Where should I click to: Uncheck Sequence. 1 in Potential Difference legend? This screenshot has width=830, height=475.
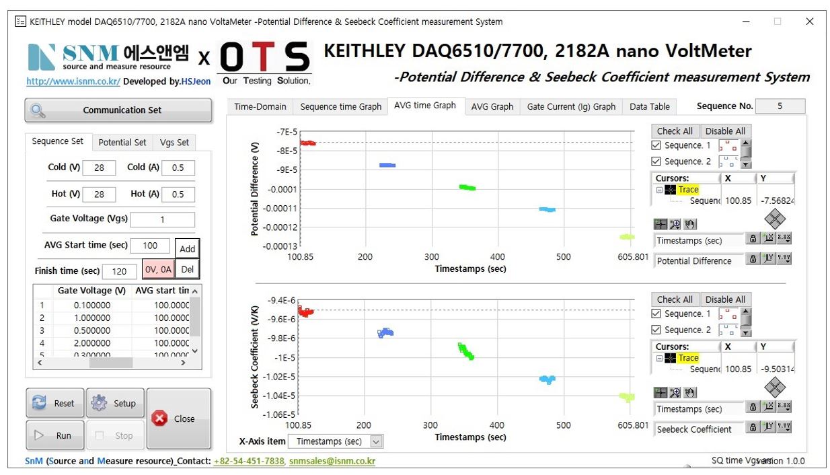pyautogui.click(x=656, y=145)
